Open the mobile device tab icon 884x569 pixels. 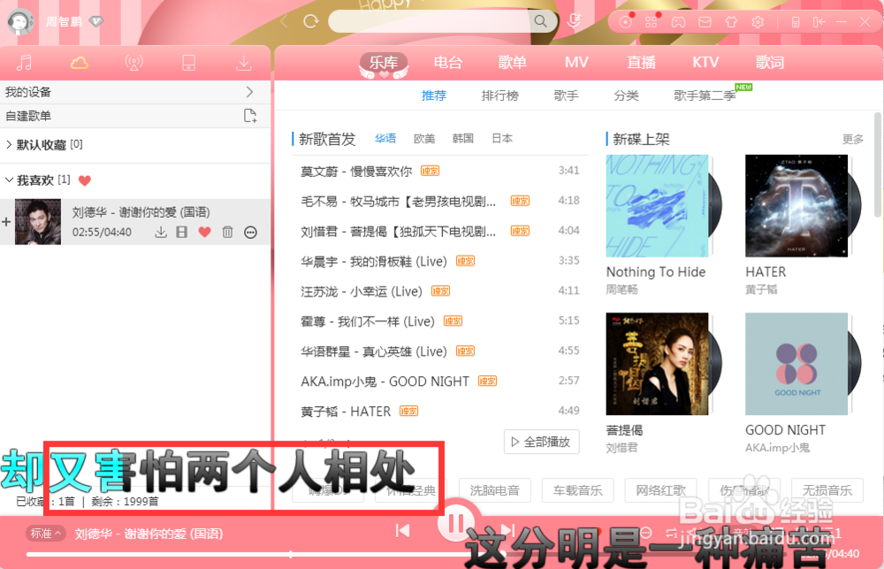(189, 63)
